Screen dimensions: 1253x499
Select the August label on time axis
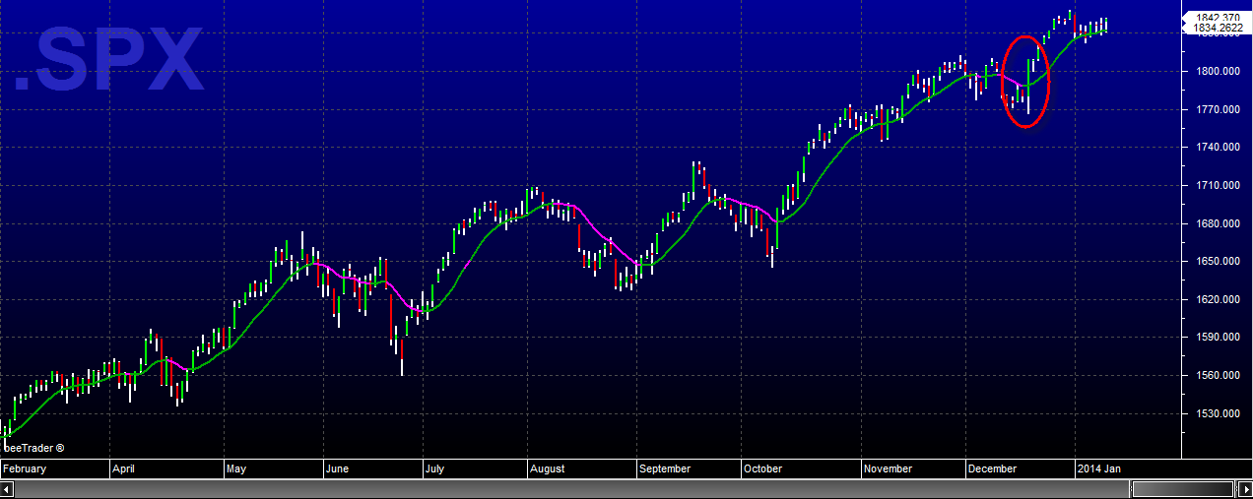pyautogui.click(x=547, y=468)
